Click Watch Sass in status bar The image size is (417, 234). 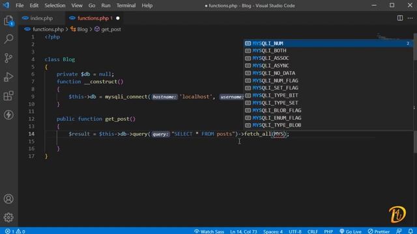click(209, 231)
